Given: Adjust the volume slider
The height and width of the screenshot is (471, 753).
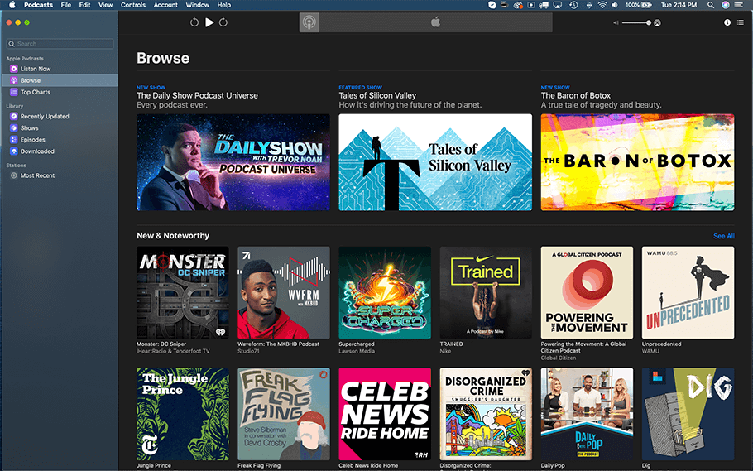Looking at the screenshot, I should (635, 22).
